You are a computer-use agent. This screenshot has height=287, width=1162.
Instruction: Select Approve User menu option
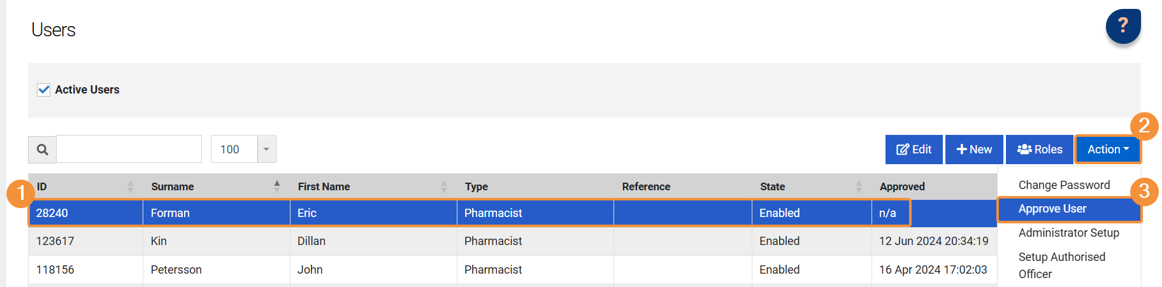[x=1052, y=209]
